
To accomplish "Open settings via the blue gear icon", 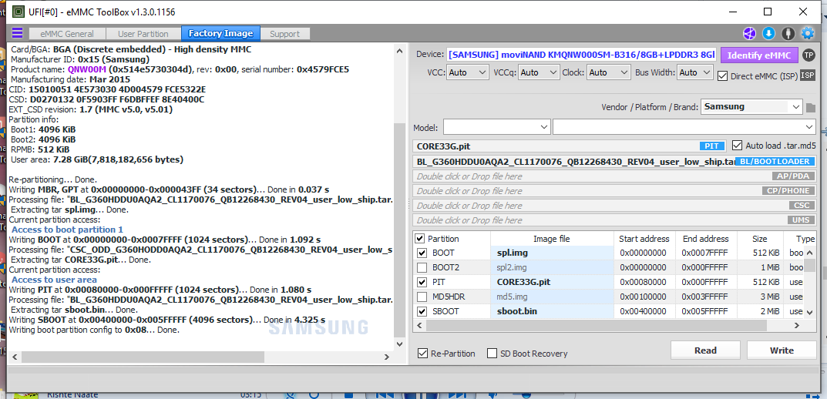I will click(808, 34).
